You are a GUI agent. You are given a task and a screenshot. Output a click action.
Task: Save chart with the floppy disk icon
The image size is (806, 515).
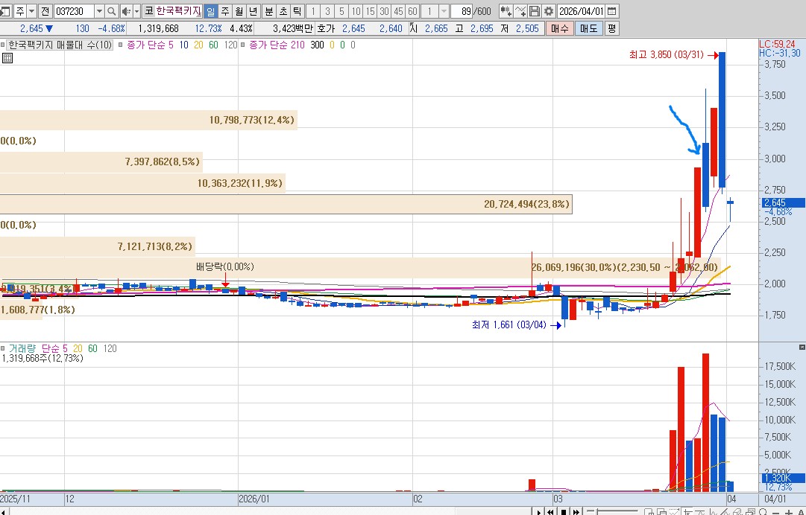click(535, 11)
